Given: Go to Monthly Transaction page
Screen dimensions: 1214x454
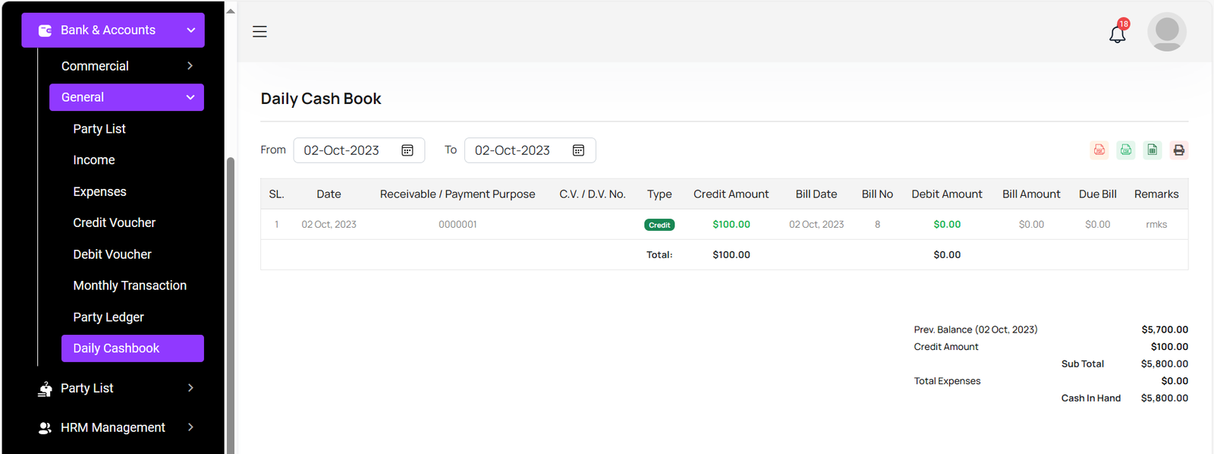Looking at the screenshot, I should (130, 285).
